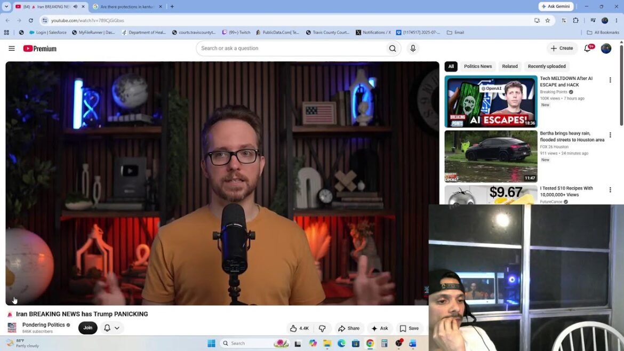Mute the tab via the speaker icon
The height and width of the screenshot is (351, 624).
75,6
